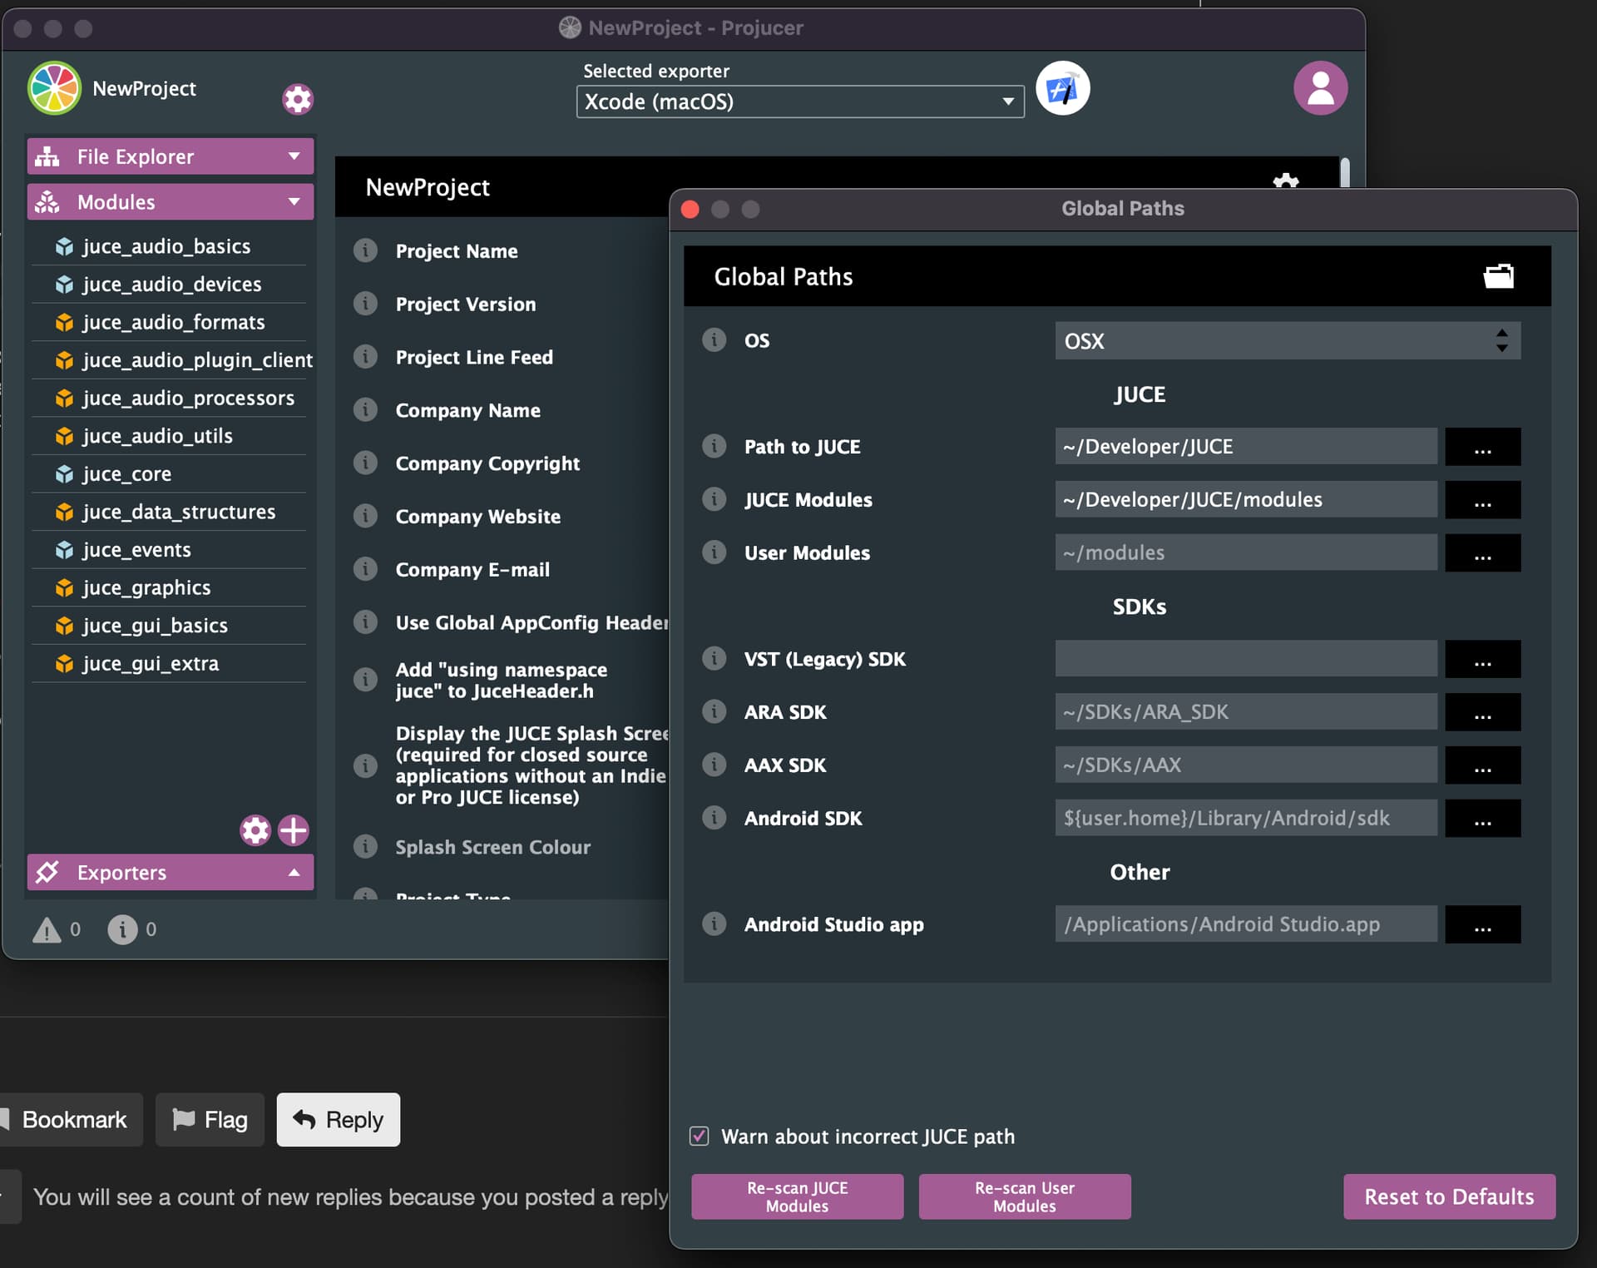
Task: Click Re-scan JUCE Modules button
Action: [798, 1196]
